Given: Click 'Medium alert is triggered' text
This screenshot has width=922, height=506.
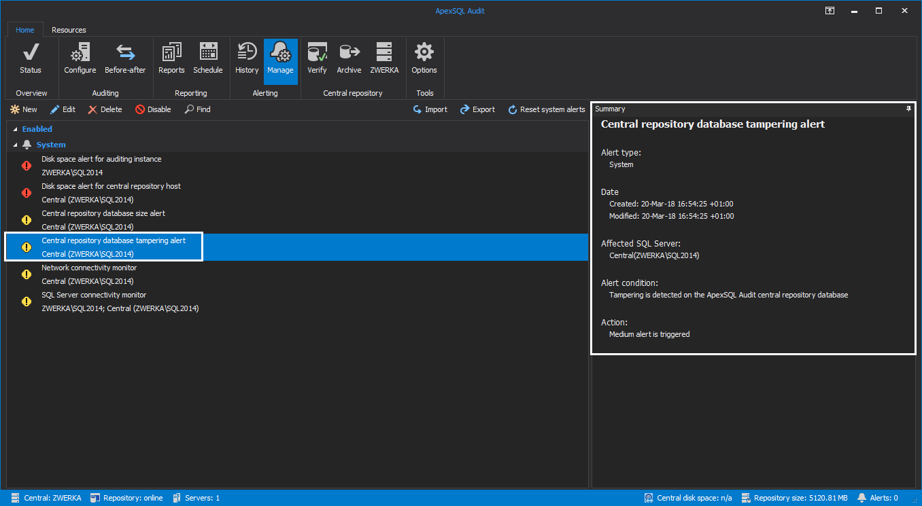Looking at the screenshot, I should [649, 334].
